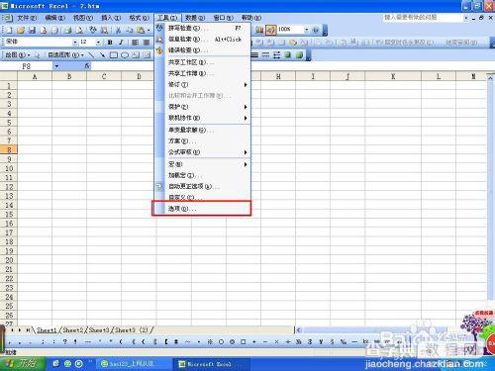Screen dimensions: 495x371
Task: Open the zoom 100% dropdown
Action: coord(306,30)
